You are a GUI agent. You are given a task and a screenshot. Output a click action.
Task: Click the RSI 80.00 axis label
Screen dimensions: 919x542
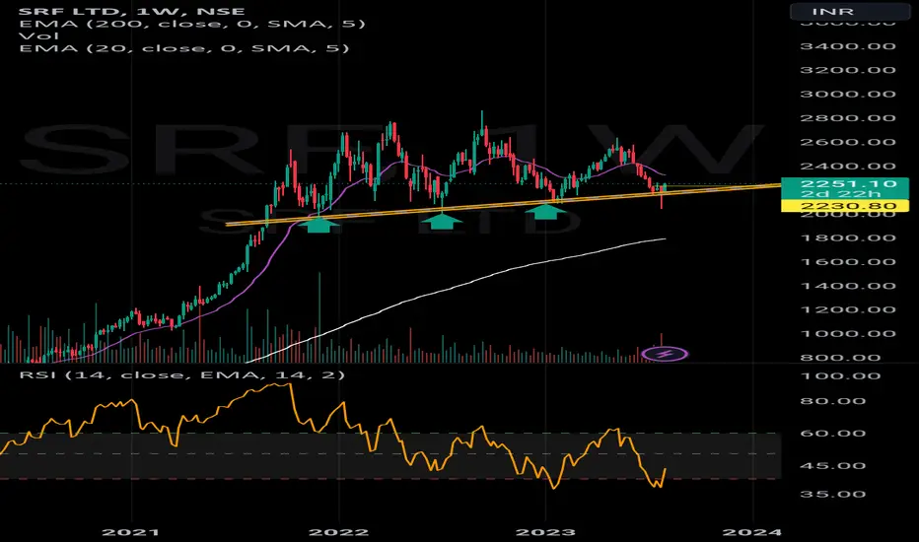tap(833, 401)
